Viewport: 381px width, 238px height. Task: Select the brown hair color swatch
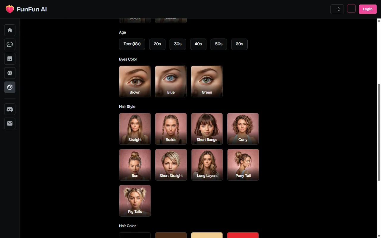click(x=171, y=235)
